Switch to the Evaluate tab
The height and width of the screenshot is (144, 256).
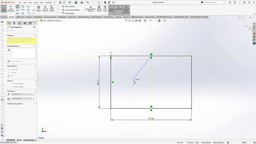pyautogui.click(x=126, y=17)
